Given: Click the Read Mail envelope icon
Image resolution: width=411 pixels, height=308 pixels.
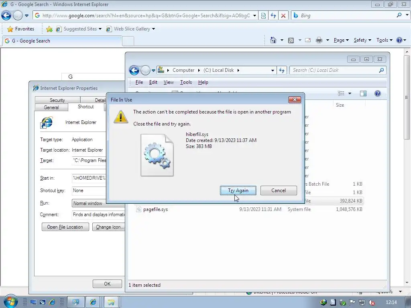Looking at the screenshot, I should [308, 40].
